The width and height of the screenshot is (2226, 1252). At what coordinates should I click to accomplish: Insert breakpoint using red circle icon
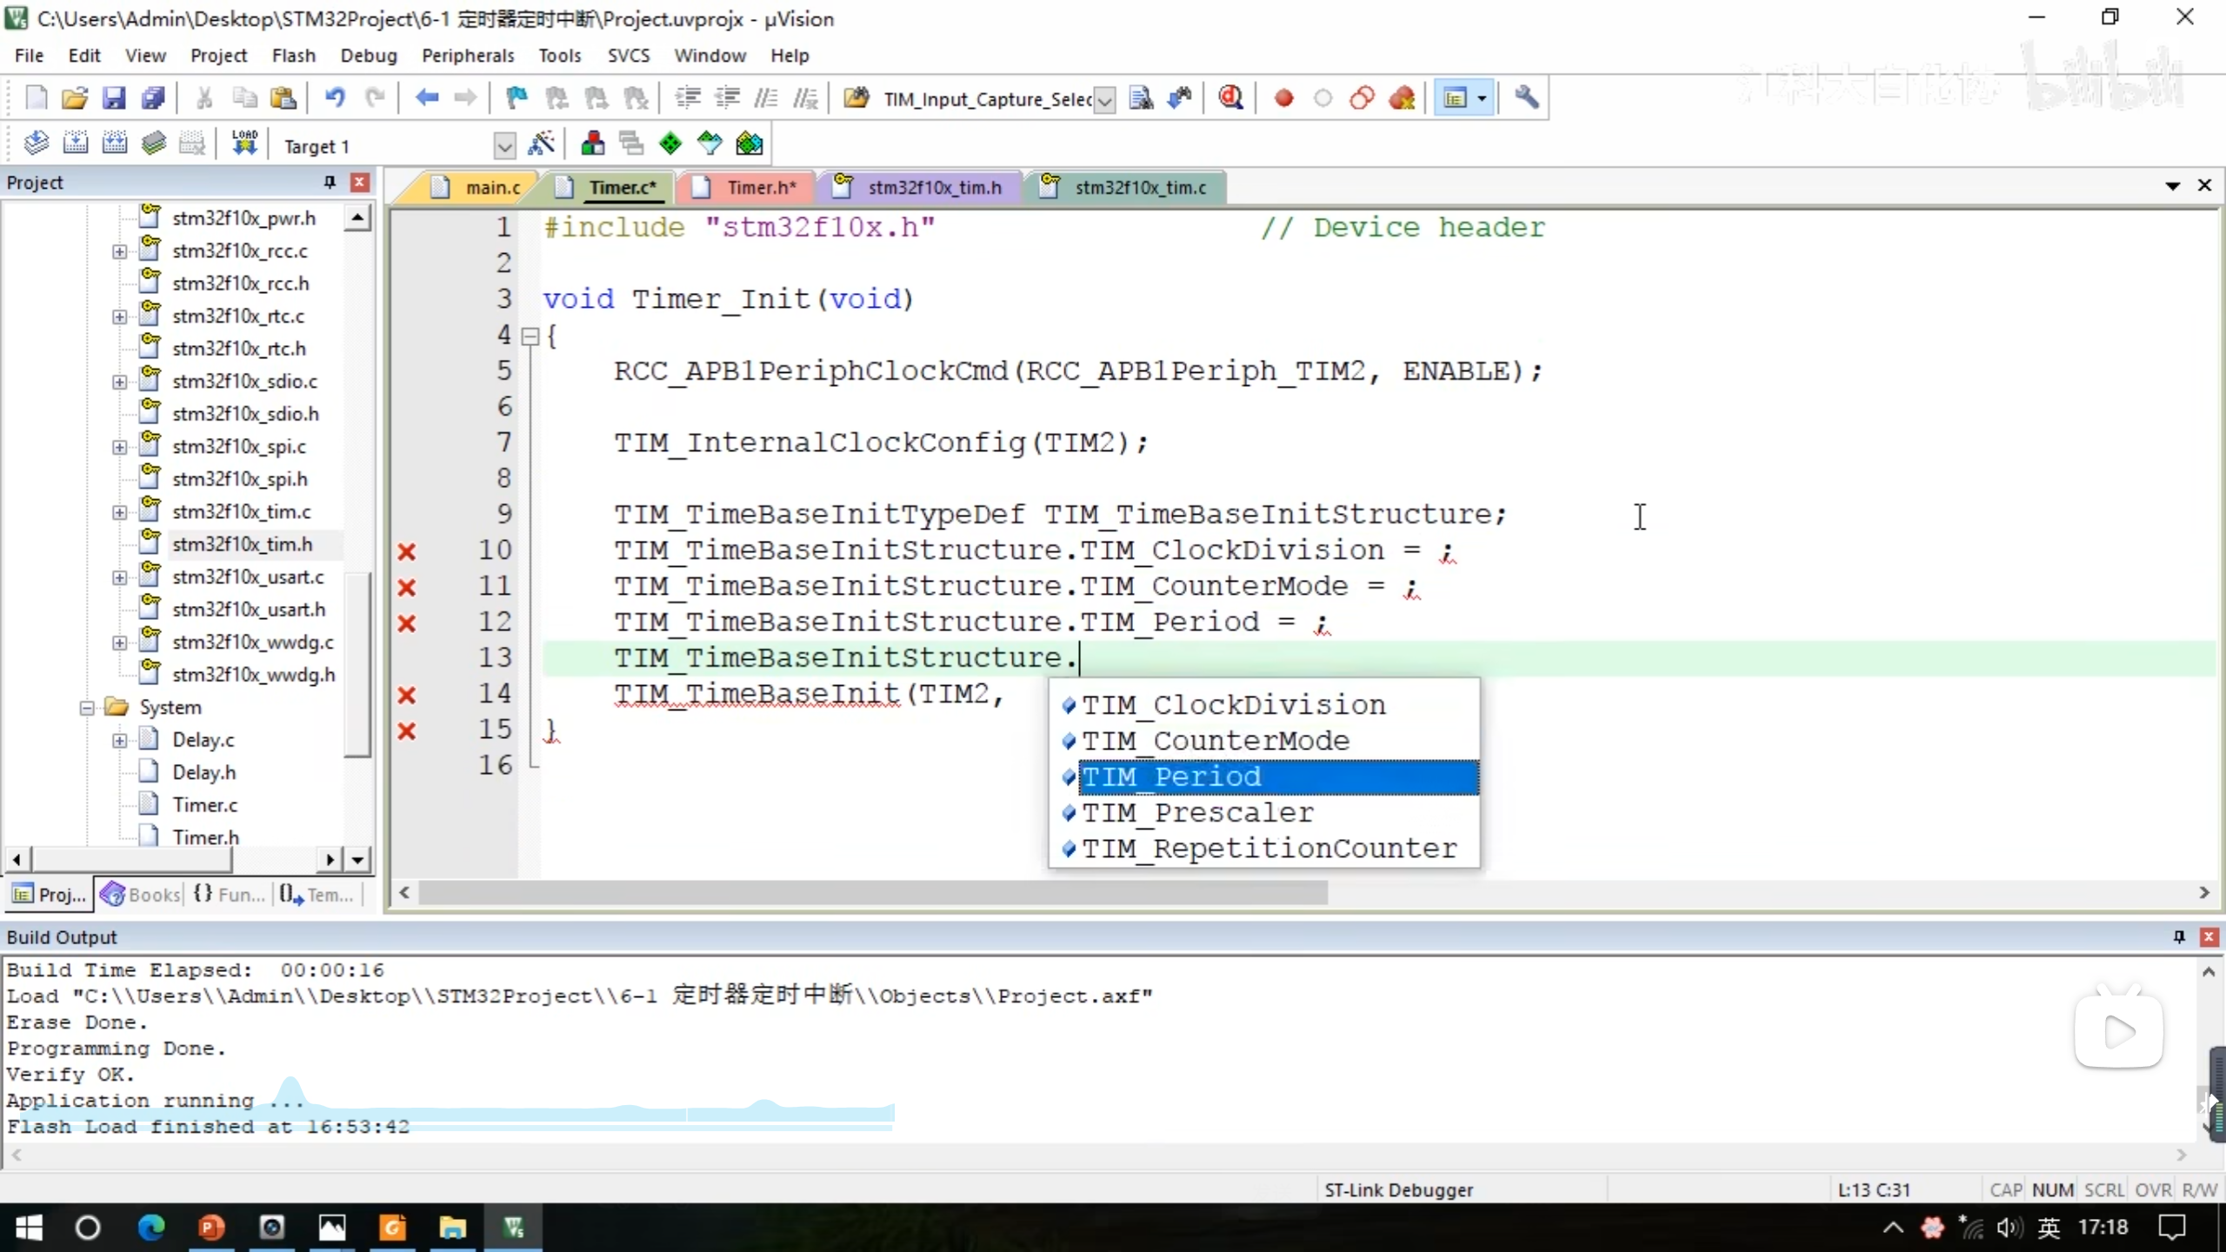tap(1283, 98)
